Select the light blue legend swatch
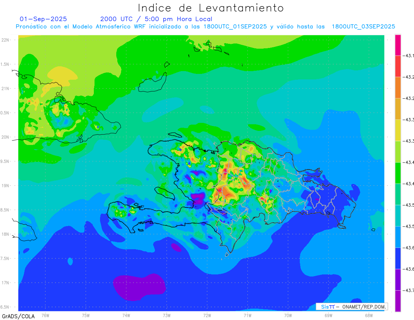This screenshot has width=414, height=320. tap(398, 237)
